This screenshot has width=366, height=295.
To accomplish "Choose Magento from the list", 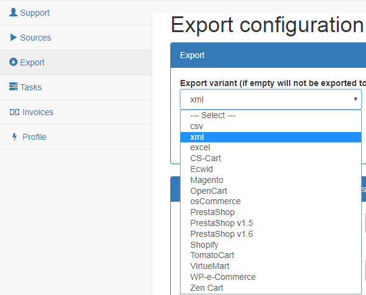I will click(x=271, y=180).
